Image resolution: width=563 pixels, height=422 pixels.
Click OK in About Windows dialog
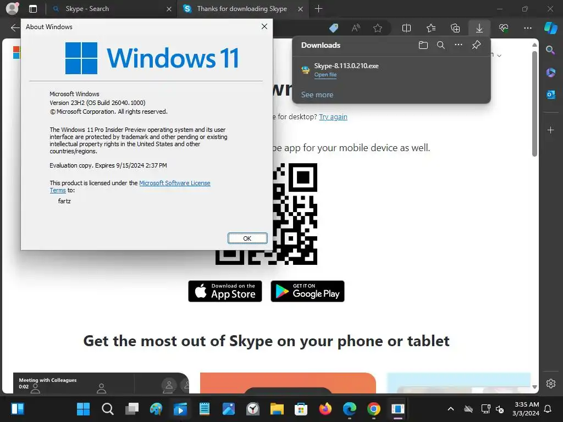tap(247, 238)
